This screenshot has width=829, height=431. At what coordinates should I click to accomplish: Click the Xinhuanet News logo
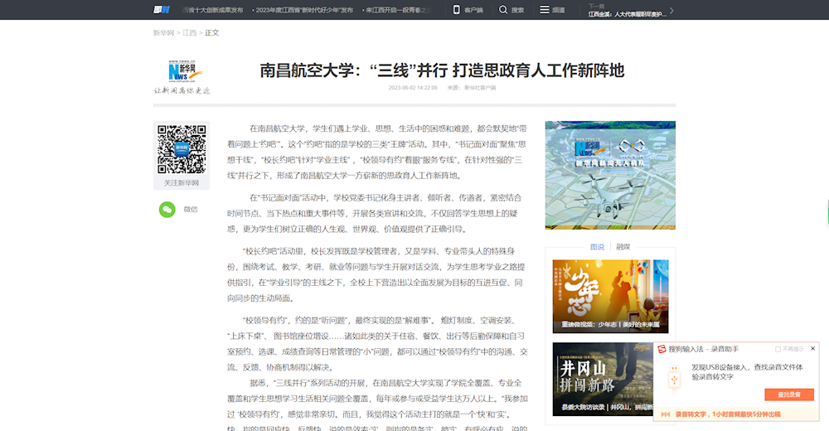[182, 71]
